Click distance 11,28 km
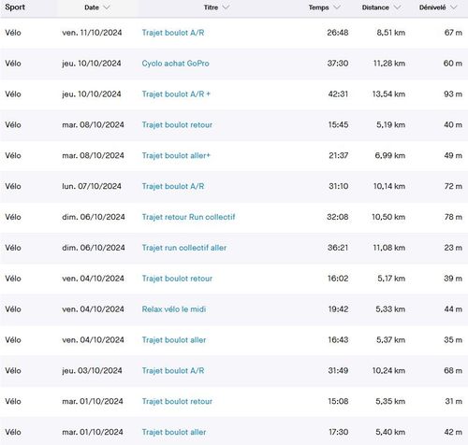This screenshot has width=468, height=445. tap(389, 64)
